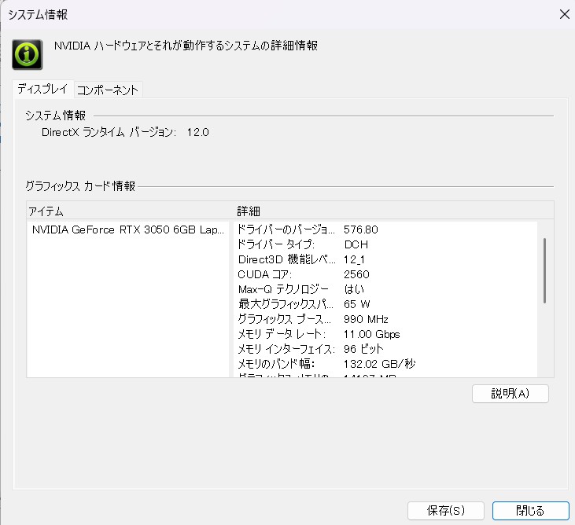Click driver version value 576.80
Viewport: 575px width, 525px height.
pos(361,229)
